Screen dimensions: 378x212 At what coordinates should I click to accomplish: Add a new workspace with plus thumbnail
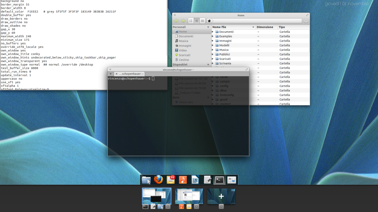tap(221, 197)
